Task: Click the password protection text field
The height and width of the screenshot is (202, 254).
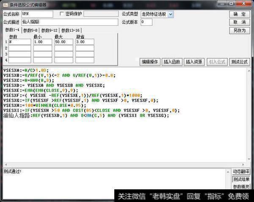Action: tap(101, 14)
